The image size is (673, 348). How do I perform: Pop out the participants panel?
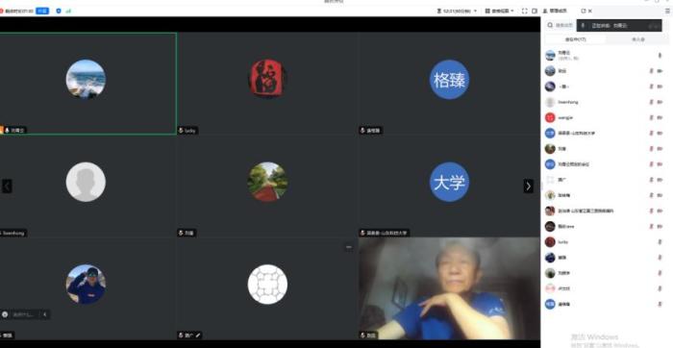[584, 11]
